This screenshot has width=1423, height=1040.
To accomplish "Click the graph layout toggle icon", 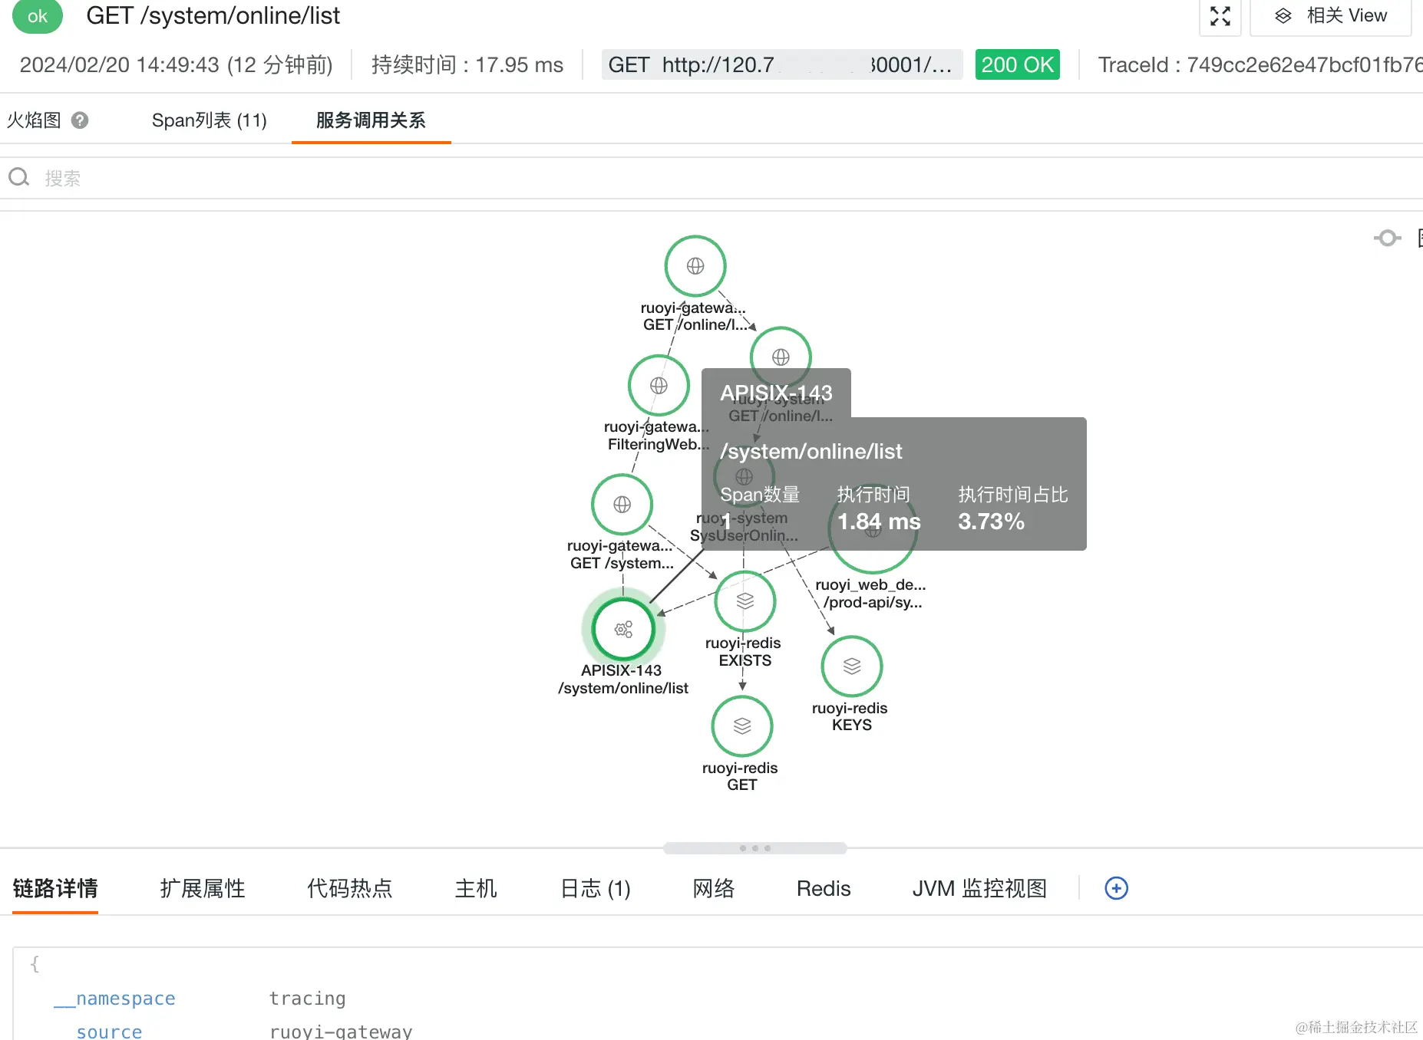I will point(1387,239).
